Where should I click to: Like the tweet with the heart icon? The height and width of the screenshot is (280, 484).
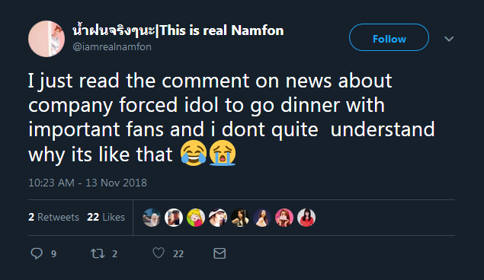click(159, 253)
